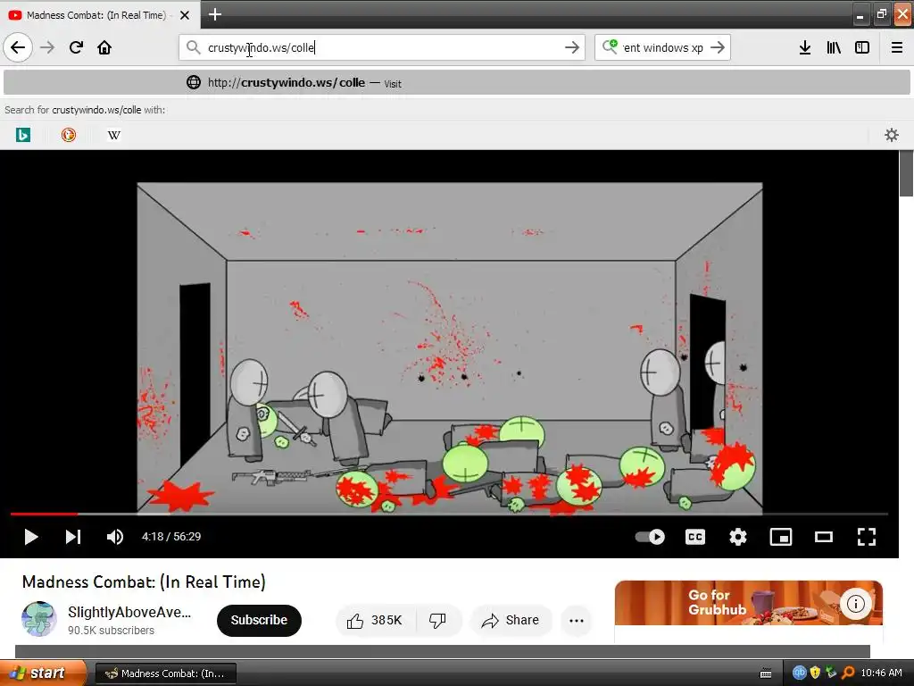
Task: Click the magnifier tray icon
Action: point(848,673)
